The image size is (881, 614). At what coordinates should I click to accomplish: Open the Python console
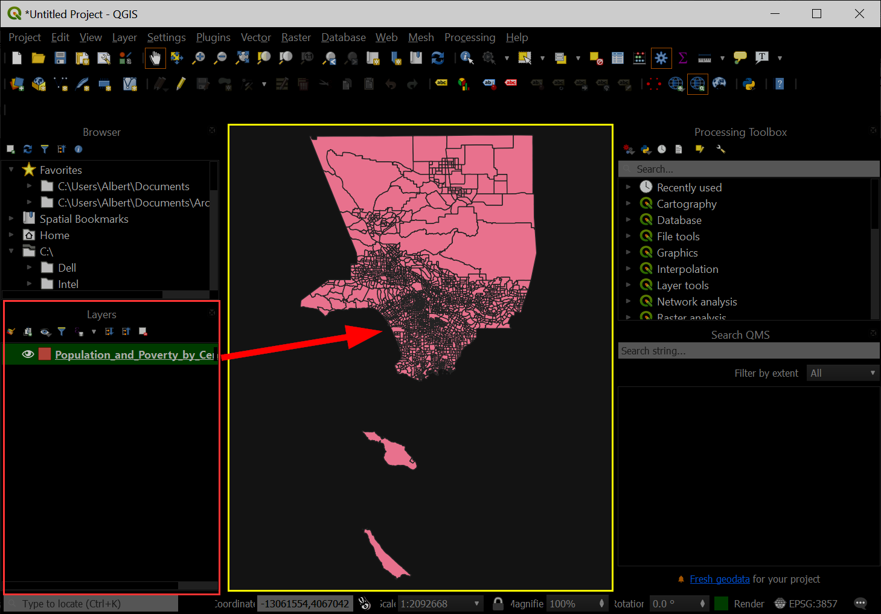(749, 84)
